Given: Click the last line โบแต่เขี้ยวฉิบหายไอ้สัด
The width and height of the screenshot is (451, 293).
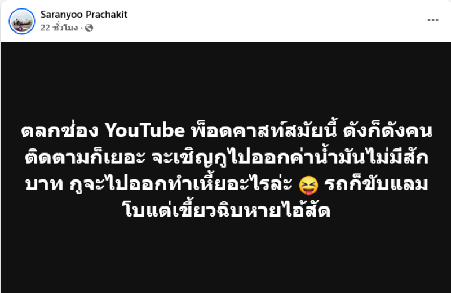Looking at the screenshot, I should tap(227, 210).
